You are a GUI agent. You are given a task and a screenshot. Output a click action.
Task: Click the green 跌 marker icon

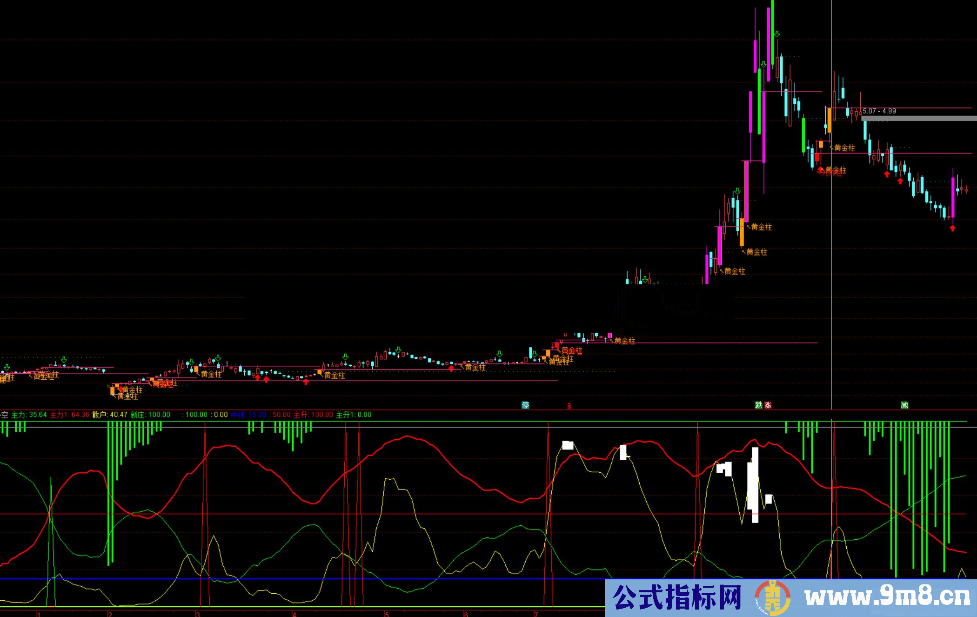point(759,405)
